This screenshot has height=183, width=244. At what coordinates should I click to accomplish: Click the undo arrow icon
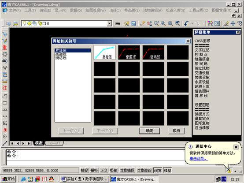point(186,23)
